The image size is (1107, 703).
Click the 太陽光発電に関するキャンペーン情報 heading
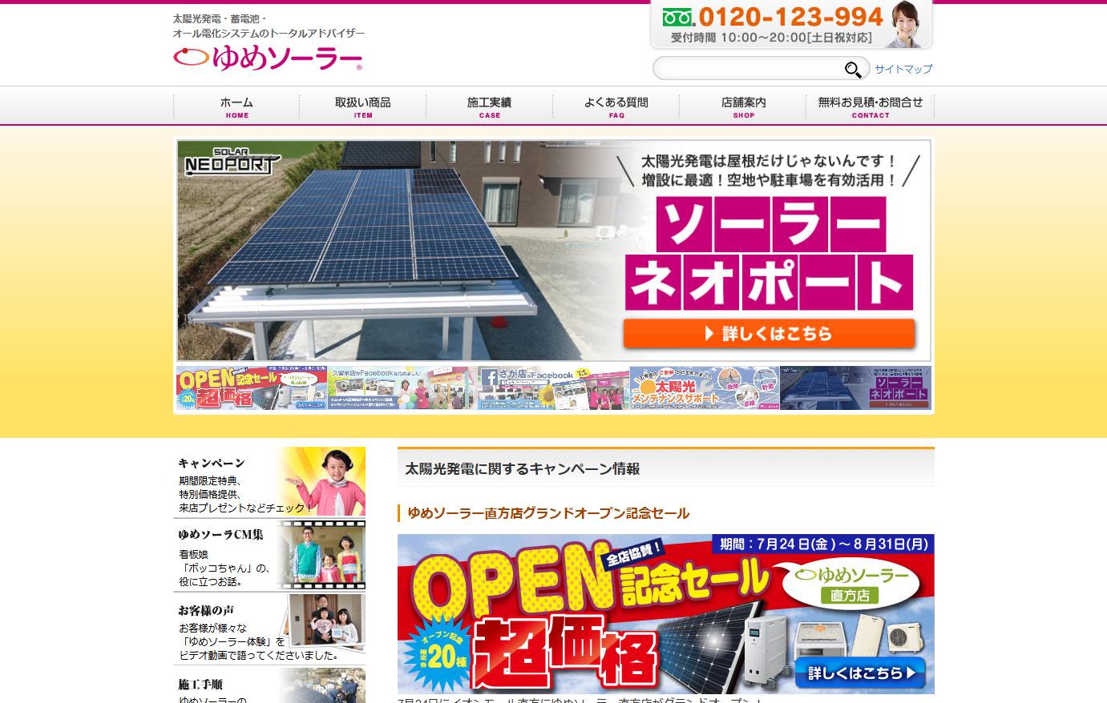click(523, 469)
